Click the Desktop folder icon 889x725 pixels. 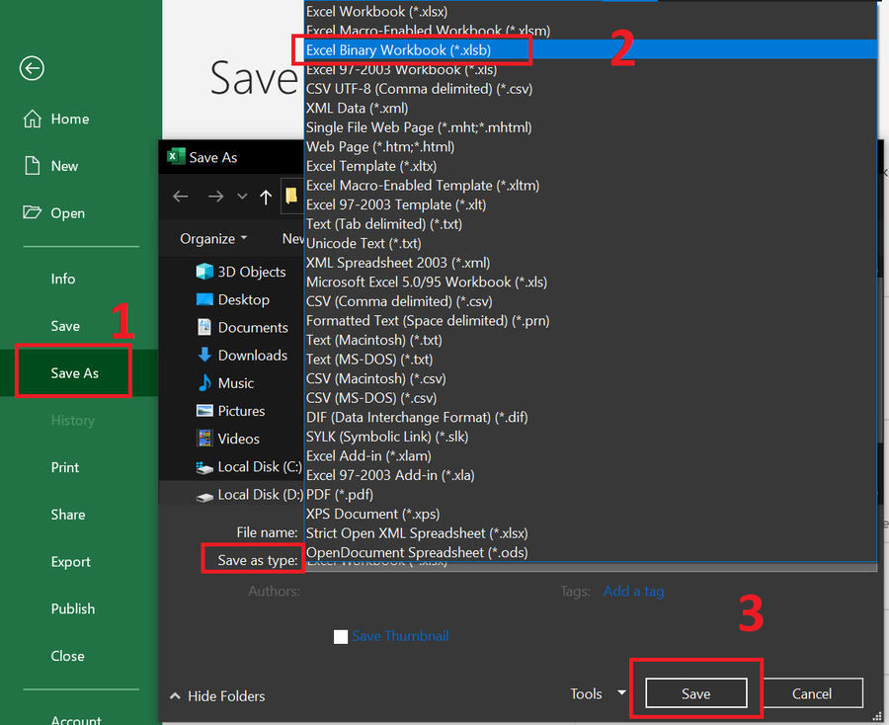tap(204, 299)
